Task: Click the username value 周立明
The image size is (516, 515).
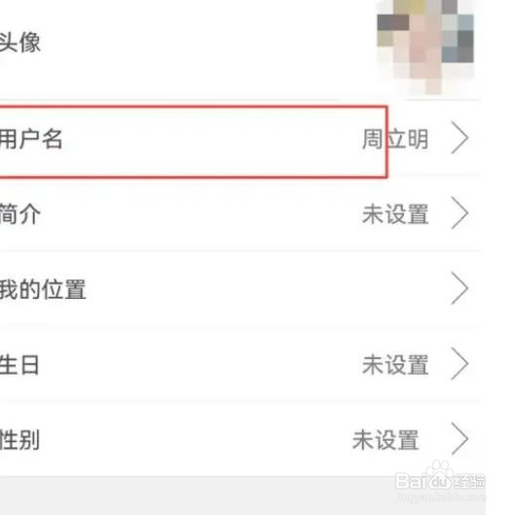Action: point(395,139)
